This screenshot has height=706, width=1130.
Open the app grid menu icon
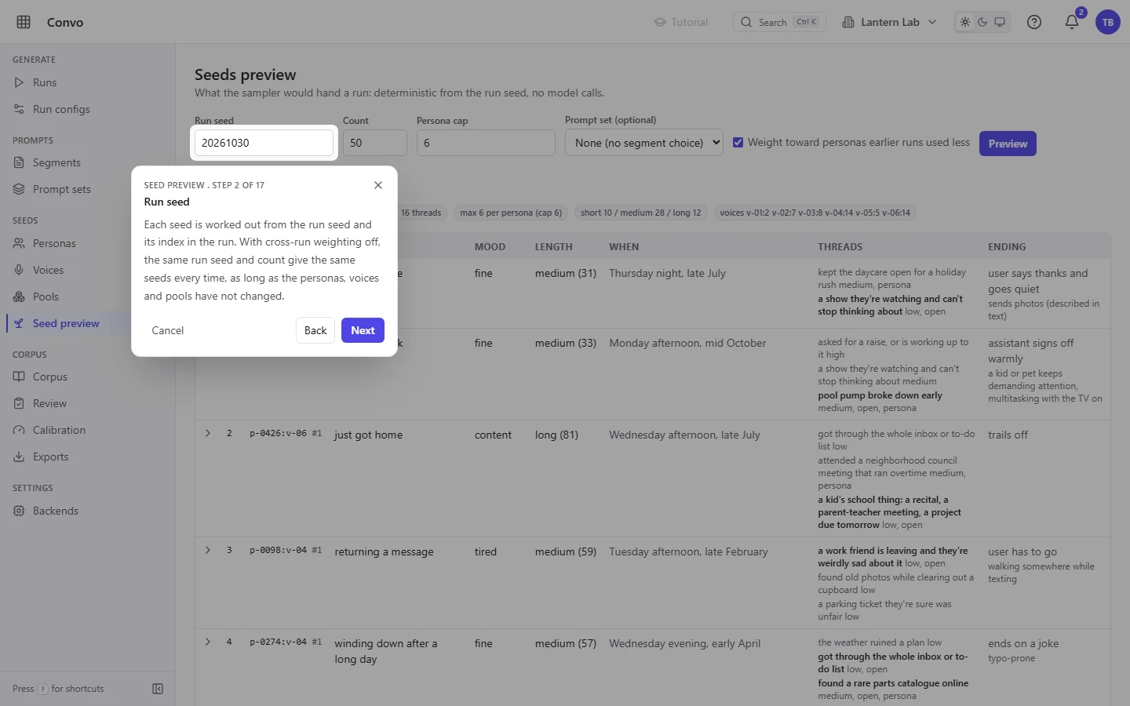24,22
